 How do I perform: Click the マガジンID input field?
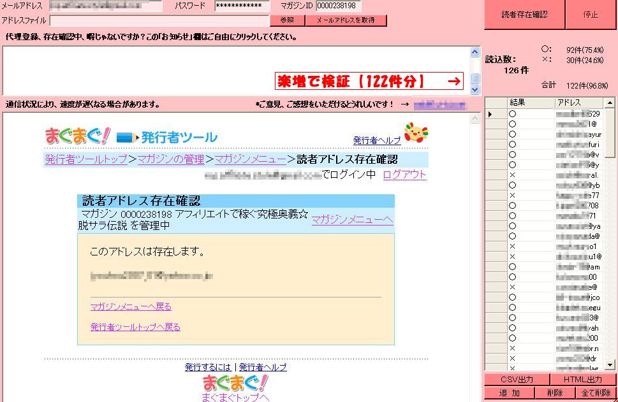[x=338, y=6]
